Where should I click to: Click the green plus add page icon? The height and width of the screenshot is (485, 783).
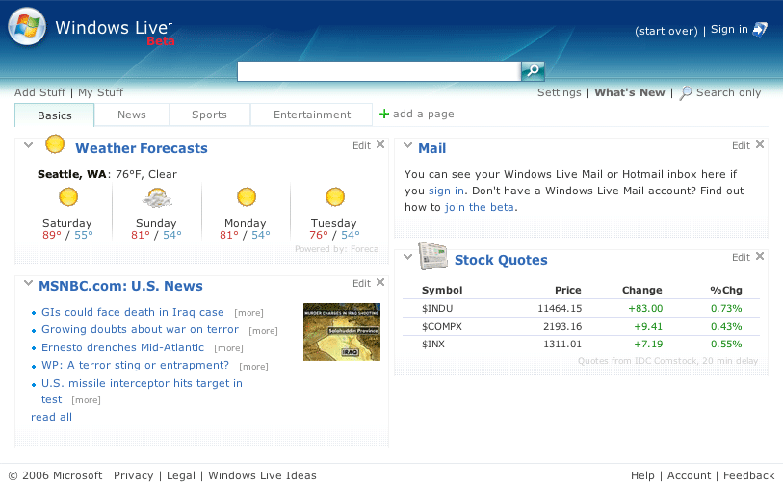pos(384,114)
